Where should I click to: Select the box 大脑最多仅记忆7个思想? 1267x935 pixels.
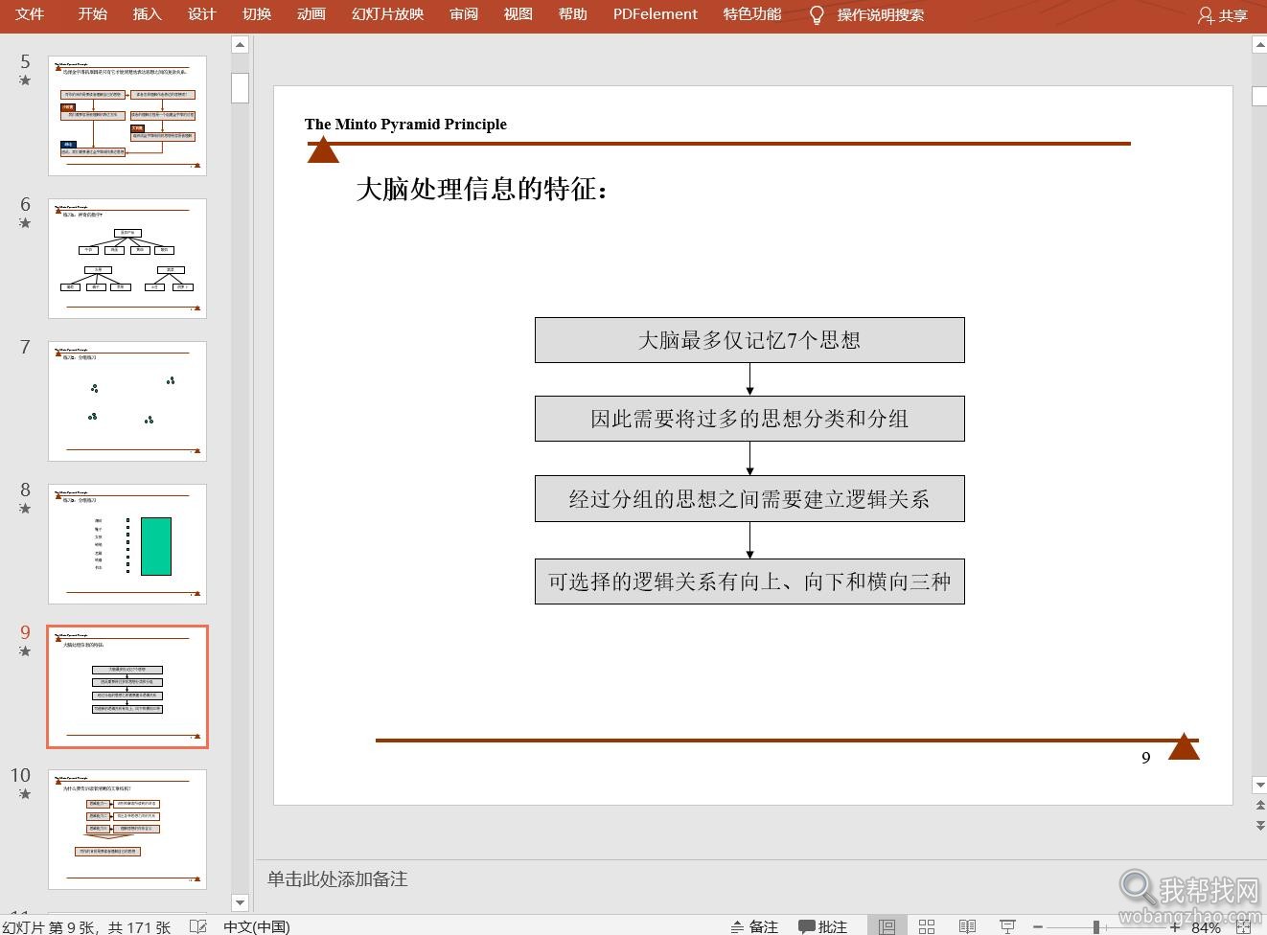tap(749, 340)
